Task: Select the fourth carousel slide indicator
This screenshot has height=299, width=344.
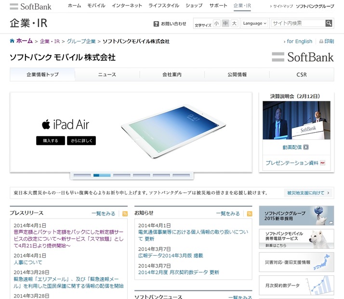Action: tap(142, 175)
